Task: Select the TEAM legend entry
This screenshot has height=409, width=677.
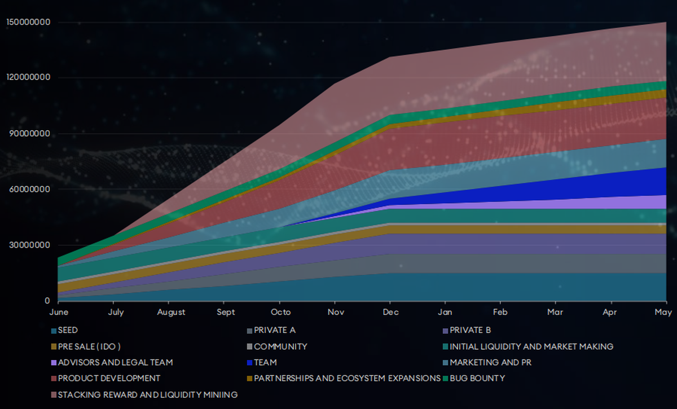Action: 265,363
